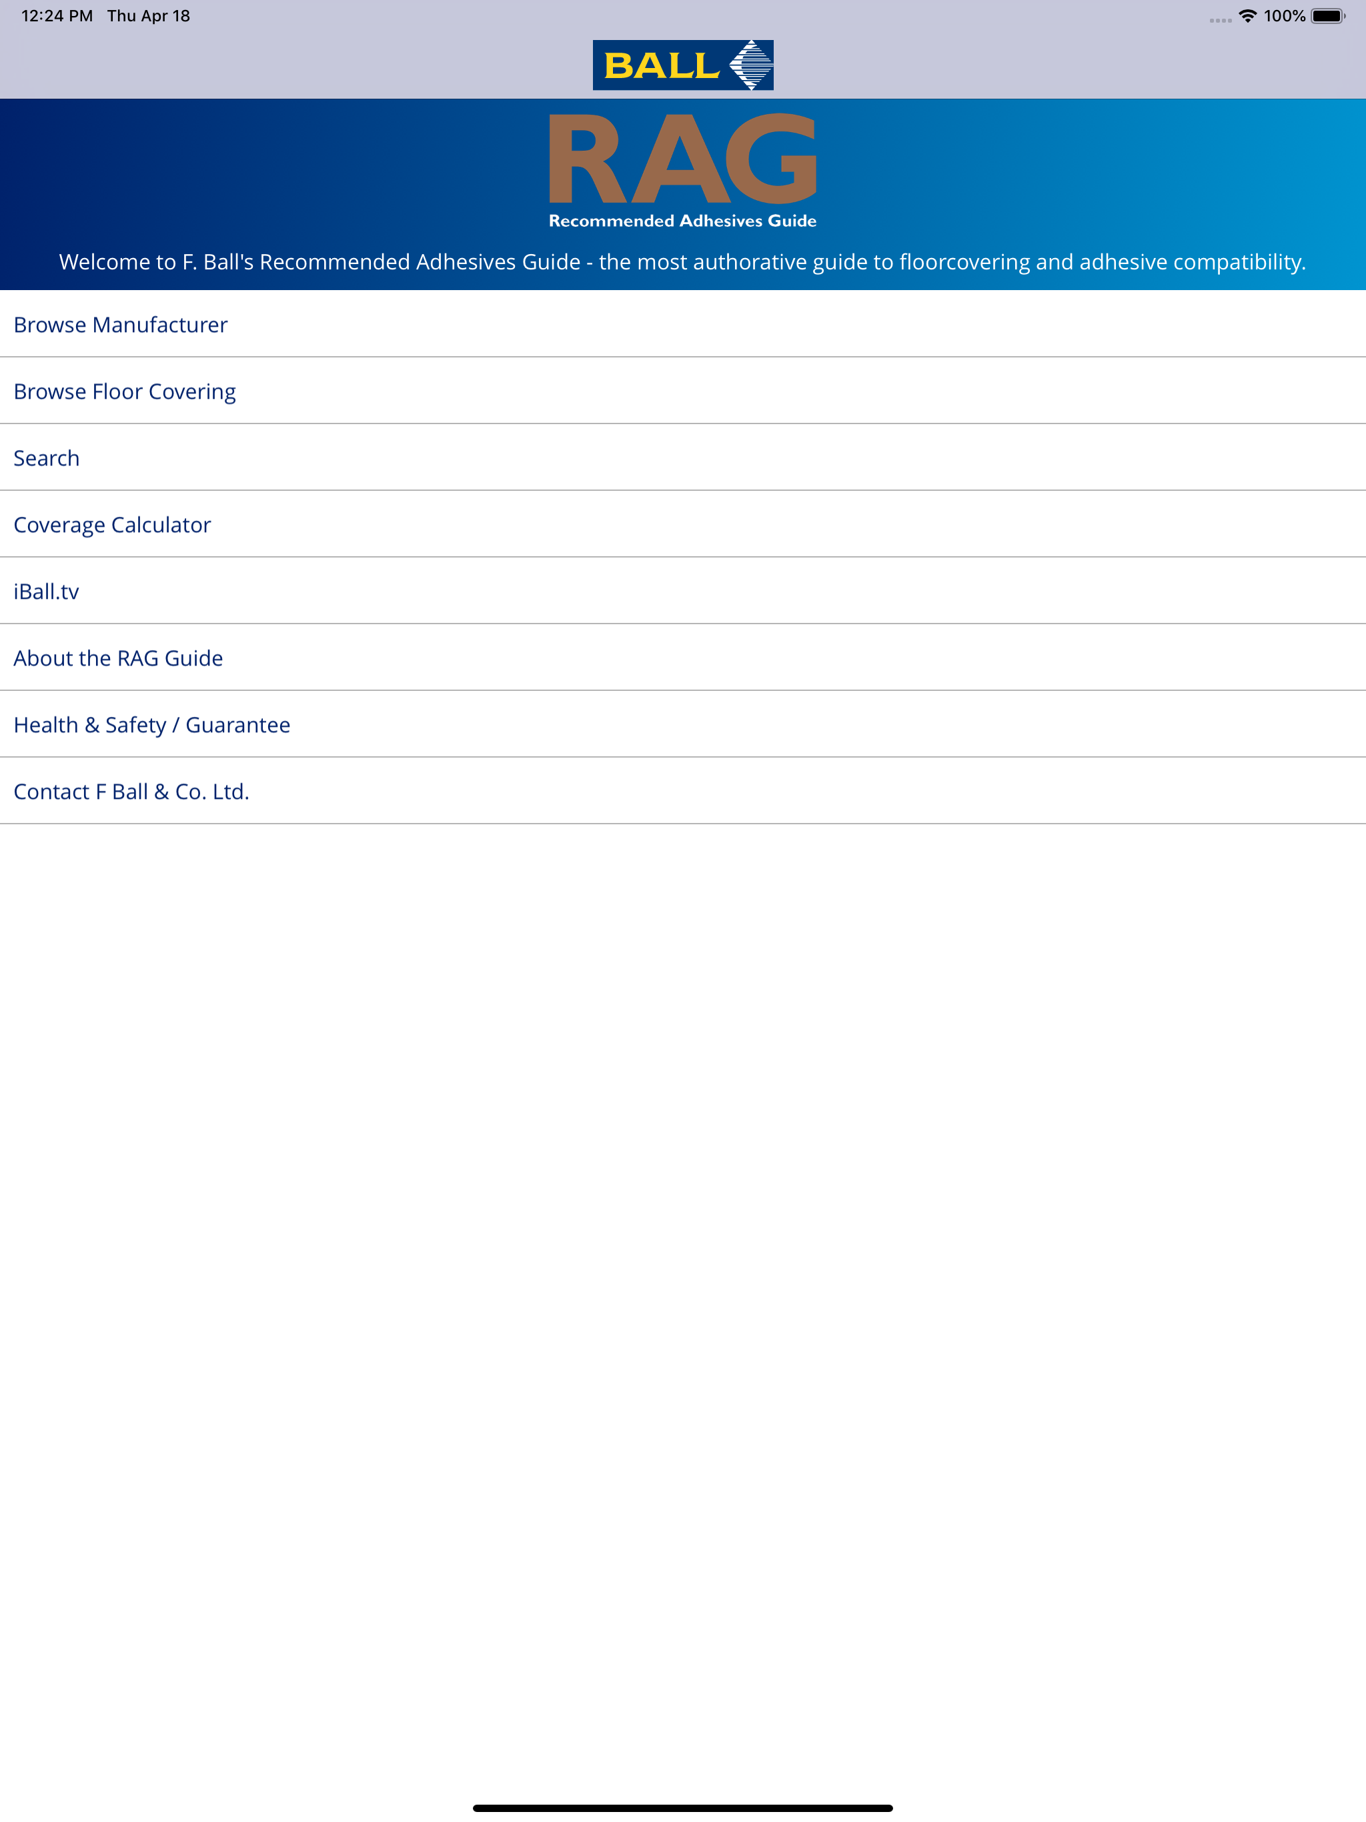Viewport: 1366px width, 1822px height.
Task: Open the Search menu entry
Action: (x=683, y=457)
